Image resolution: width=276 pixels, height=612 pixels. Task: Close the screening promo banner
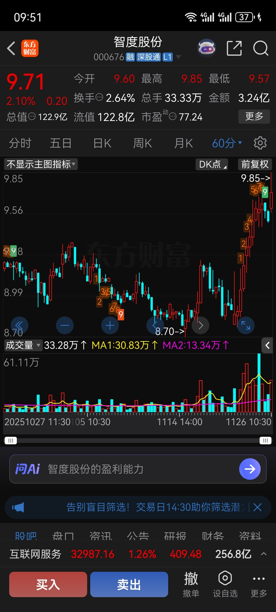(257, 507)
